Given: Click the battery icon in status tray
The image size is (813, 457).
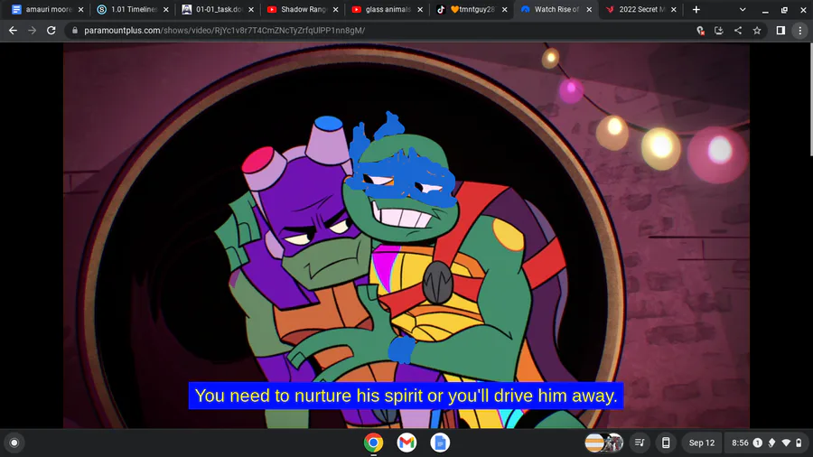Looking at the screenshot, I should (x=799, y=443).
